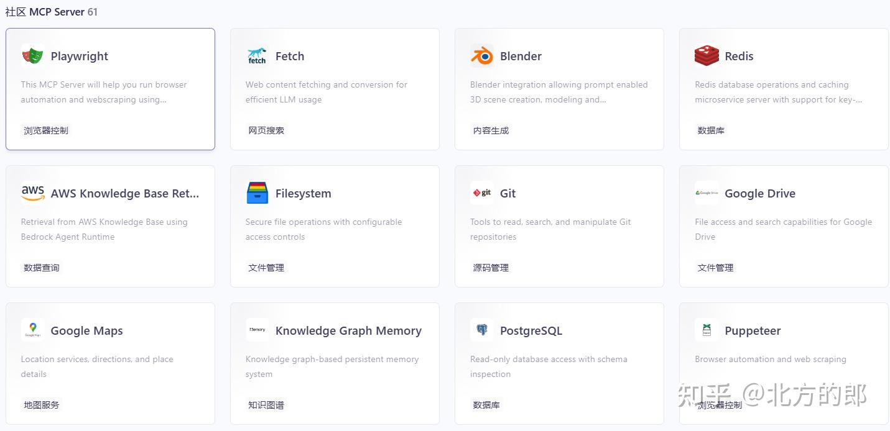Click the Fetch dog logo icon

257,56
